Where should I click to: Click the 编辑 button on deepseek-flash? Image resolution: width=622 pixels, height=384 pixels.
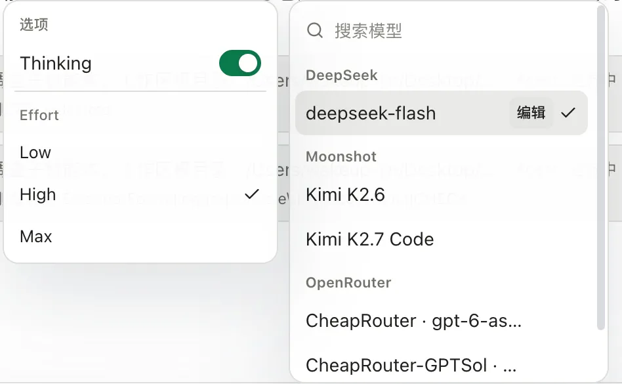531,113
